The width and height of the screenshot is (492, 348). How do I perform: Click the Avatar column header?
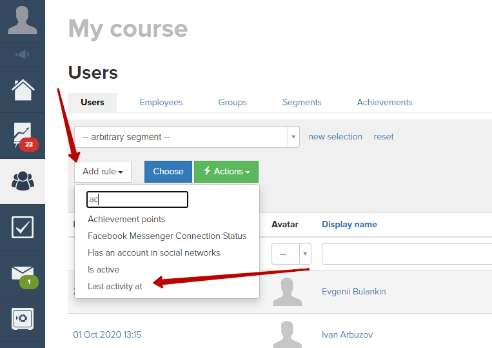click(284, 224)
